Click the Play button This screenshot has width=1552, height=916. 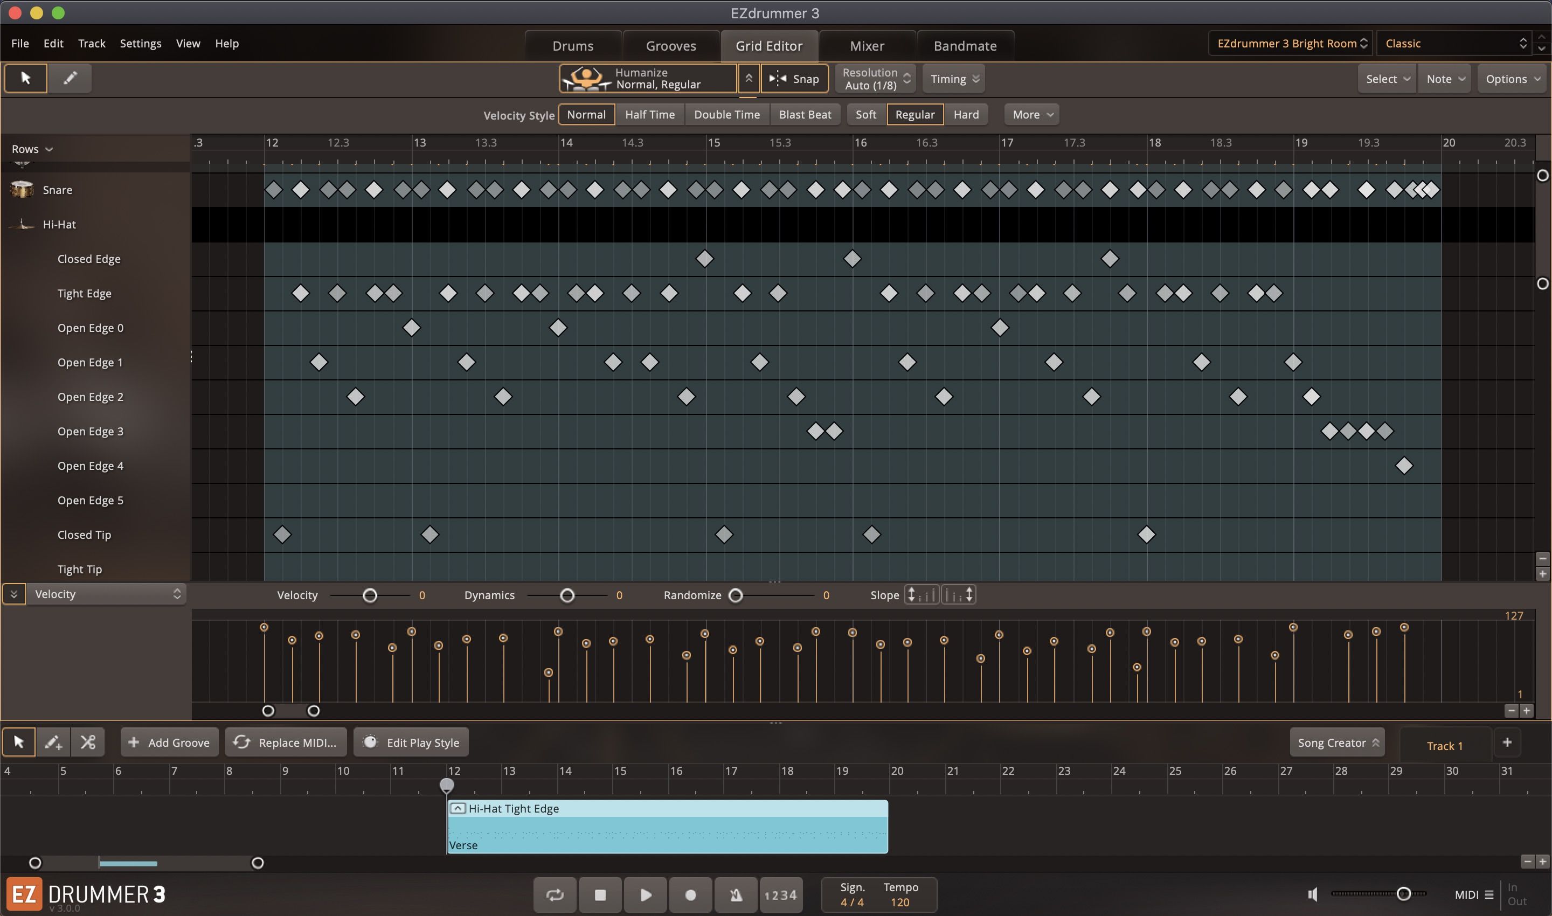pos(645,894)
